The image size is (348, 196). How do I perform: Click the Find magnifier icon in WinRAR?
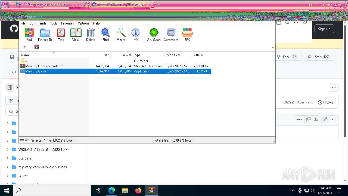pyautogui.click(x=105, y=35)
